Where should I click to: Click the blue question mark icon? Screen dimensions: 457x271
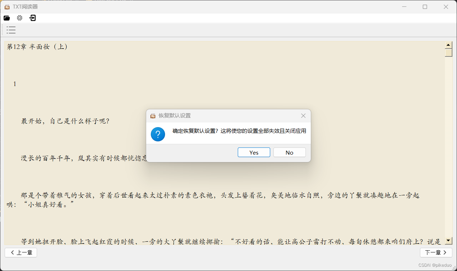pyautogui.click(x=158, y=134)
